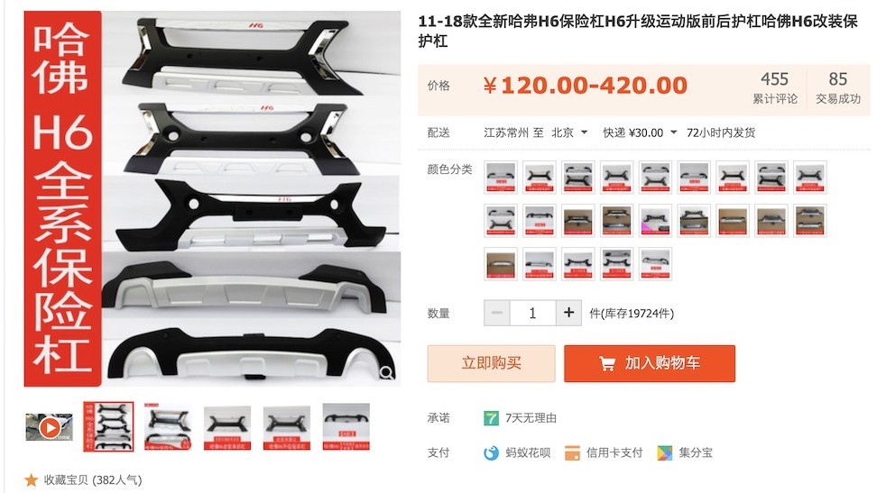This screenshot has height=493, width=886.
Task: Click the green 7天无理由 badge icon
Action: (492, 418)
